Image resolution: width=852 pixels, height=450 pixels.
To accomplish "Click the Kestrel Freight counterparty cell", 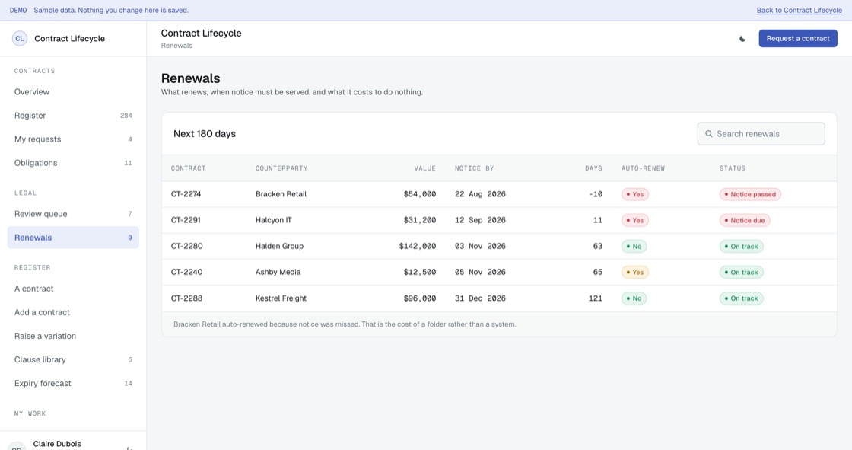I will (281, 298).
